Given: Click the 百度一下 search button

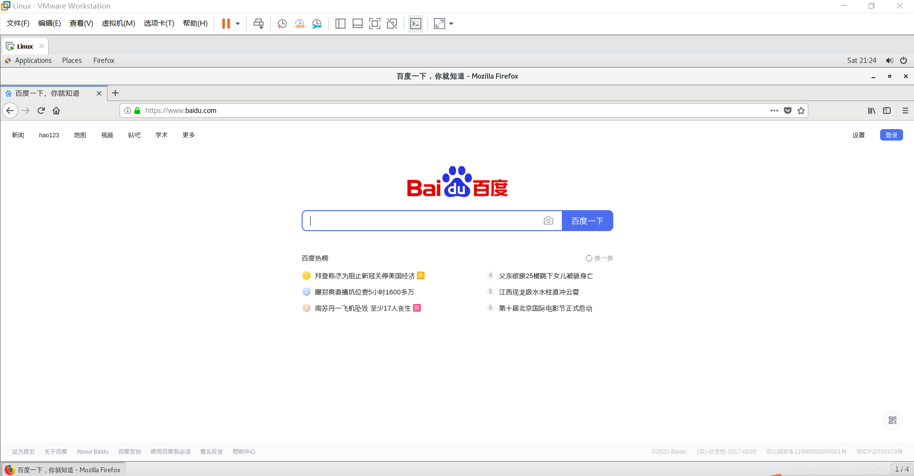Looking at the screenshot, I should tap(588, 221).
